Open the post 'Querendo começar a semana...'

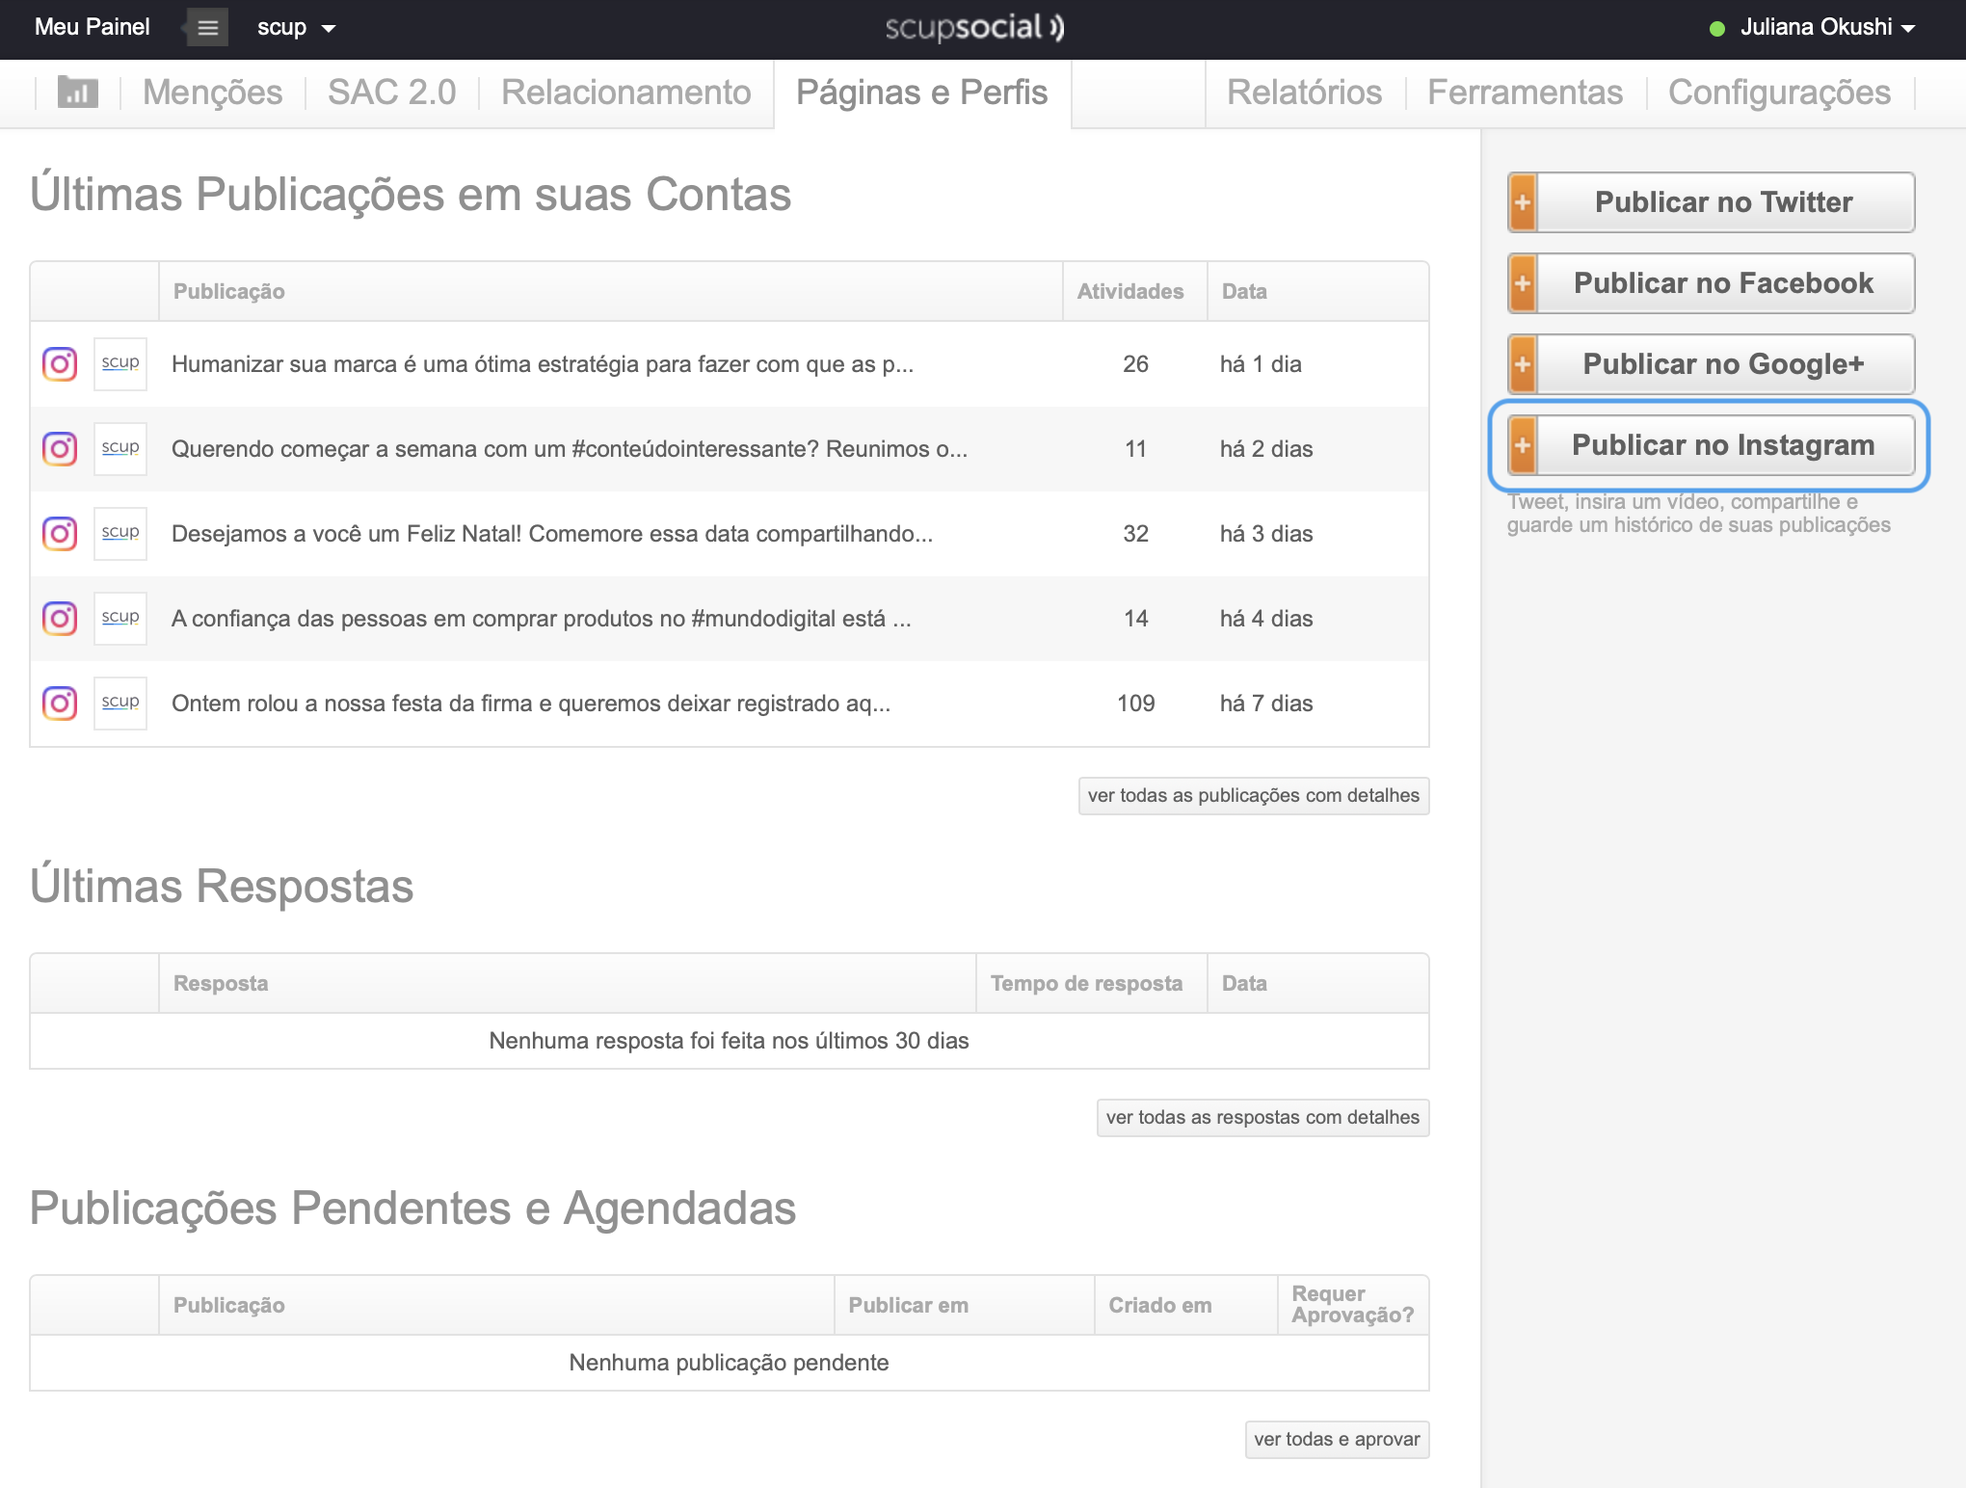click(x=570, y=449)
